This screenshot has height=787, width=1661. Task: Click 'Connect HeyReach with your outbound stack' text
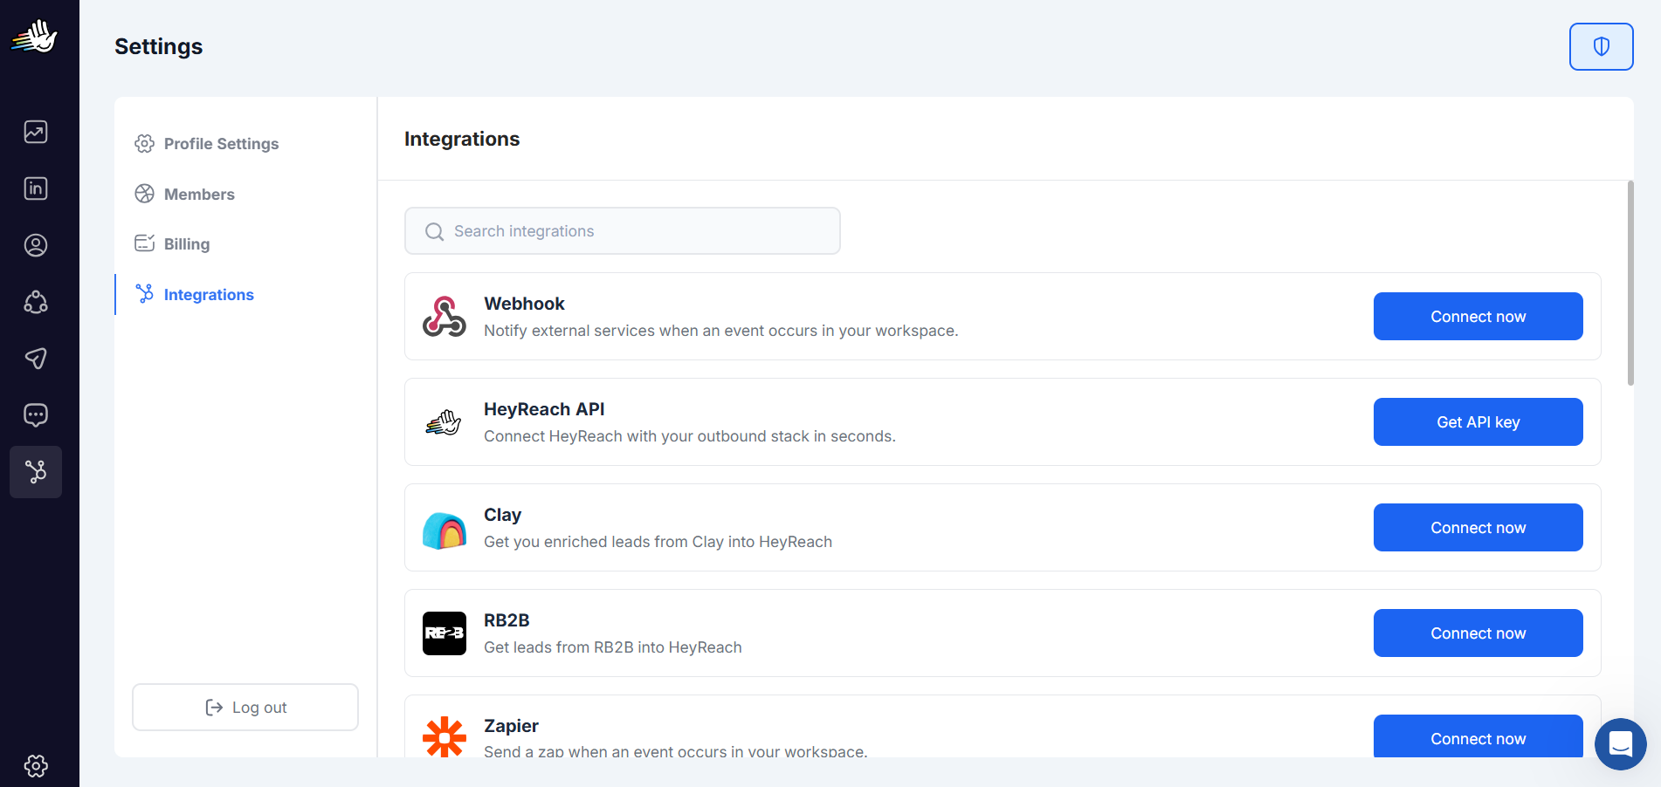(x=690, y=436)
